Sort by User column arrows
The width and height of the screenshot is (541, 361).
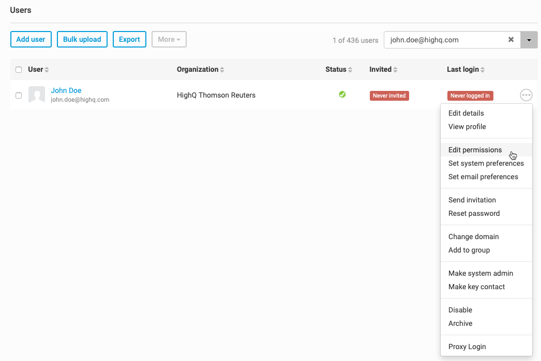pos(47,70)
